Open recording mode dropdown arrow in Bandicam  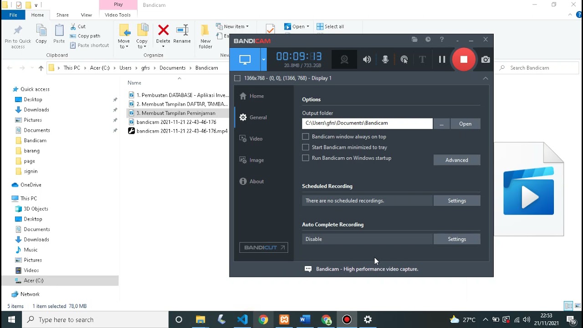(x=263, y=60)
